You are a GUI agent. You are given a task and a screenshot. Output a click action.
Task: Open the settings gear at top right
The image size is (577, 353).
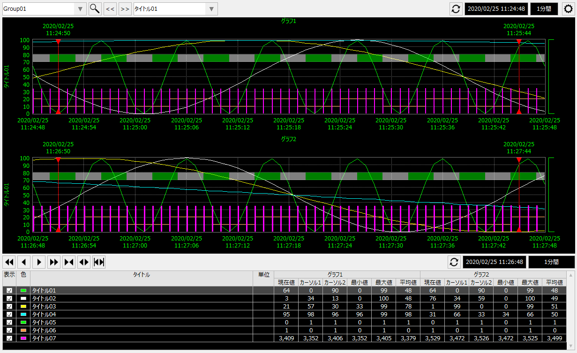[568, 8]
